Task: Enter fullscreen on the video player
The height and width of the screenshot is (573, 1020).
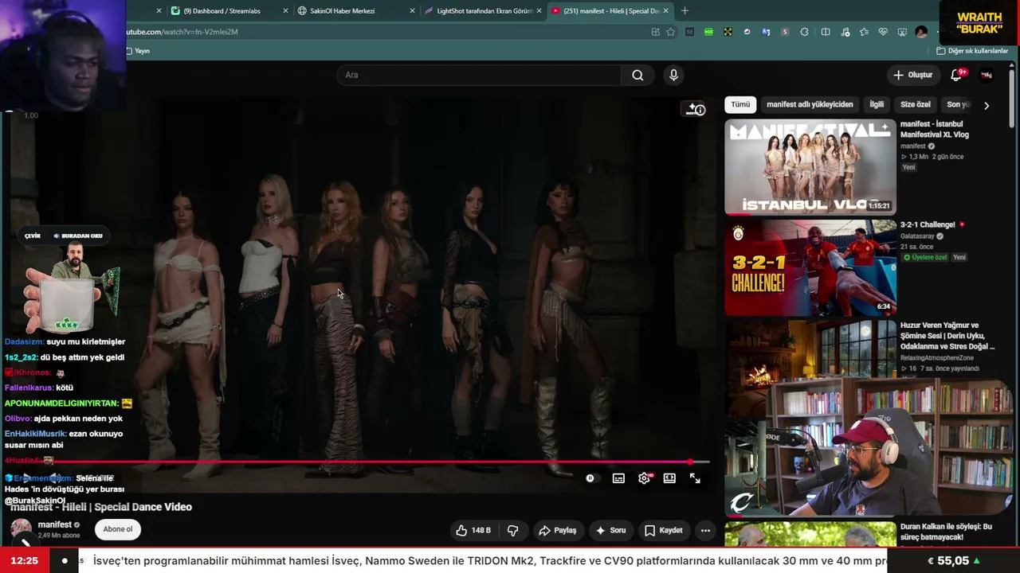Action: coord(695,478)
